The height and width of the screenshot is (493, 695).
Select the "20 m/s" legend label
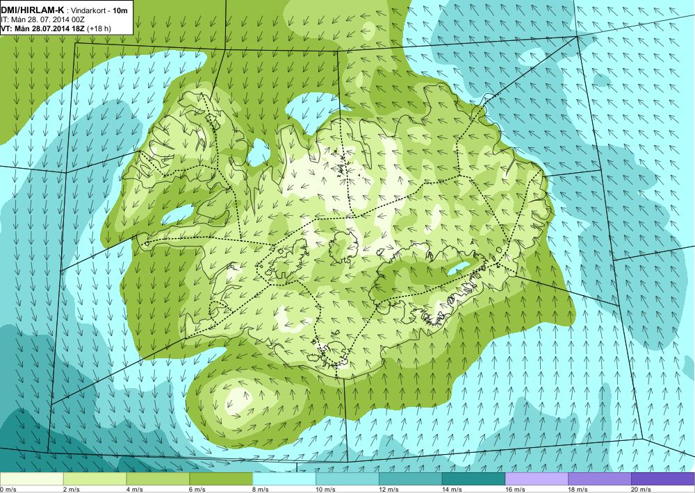[641, 490]
